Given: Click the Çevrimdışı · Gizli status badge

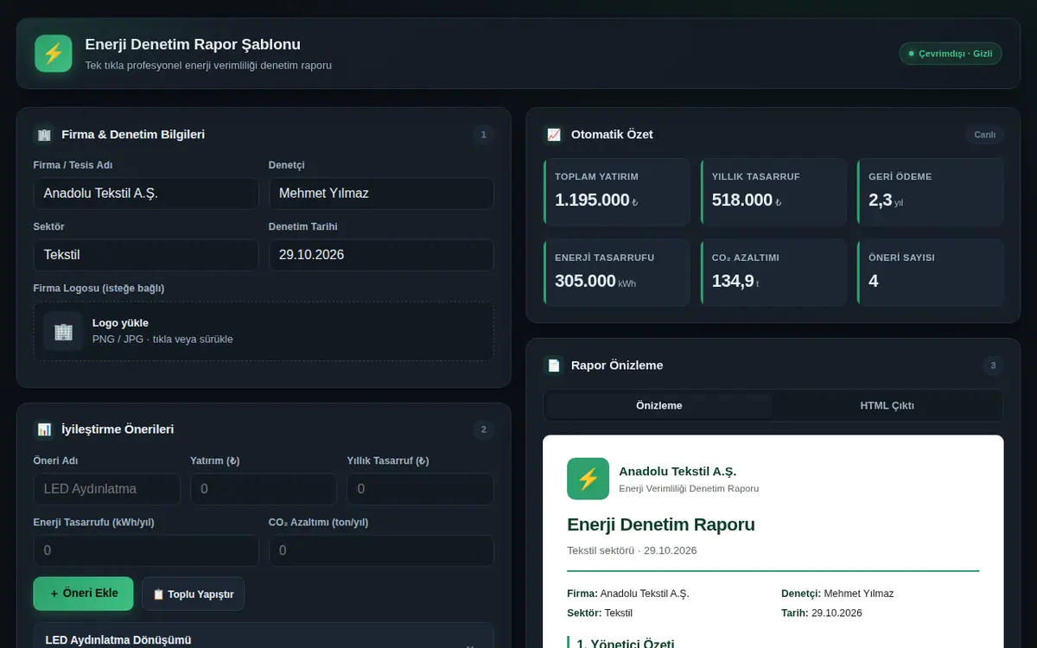Looking at the screenshot, I should coord(951,54).
